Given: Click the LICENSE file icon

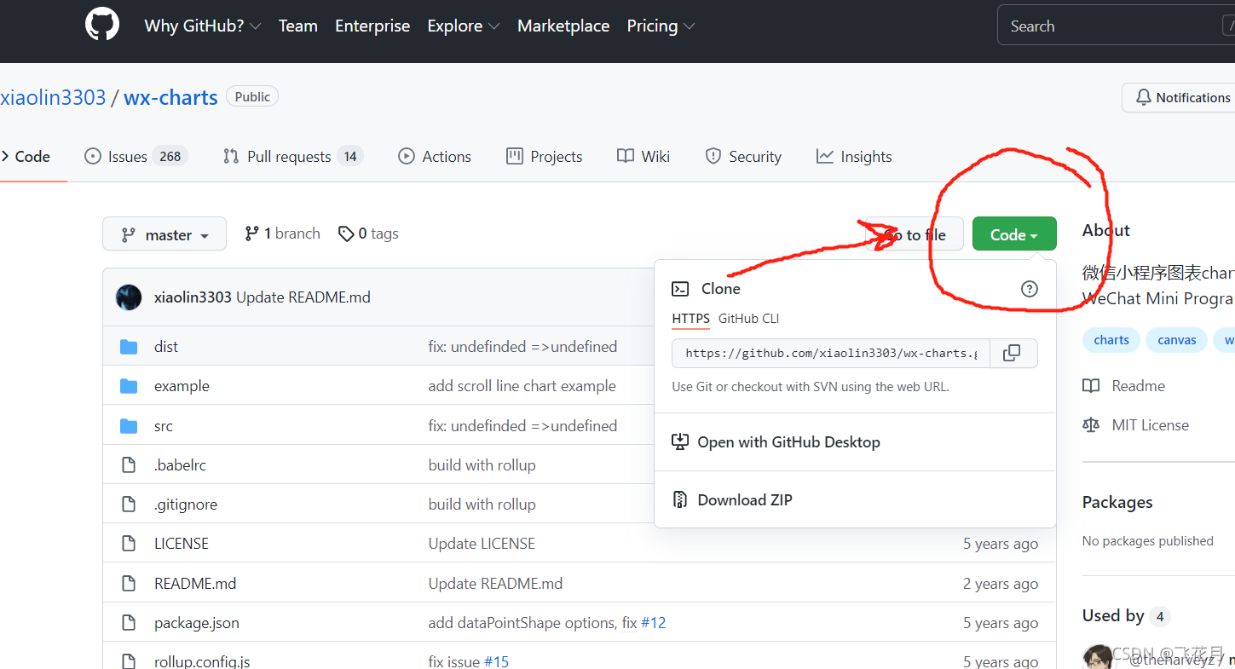Looking at the screenshot, I should (129, 544).
